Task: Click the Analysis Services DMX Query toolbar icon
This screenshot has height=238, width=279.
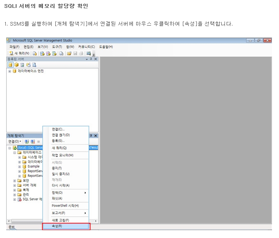Action: (x=48, y=53)
